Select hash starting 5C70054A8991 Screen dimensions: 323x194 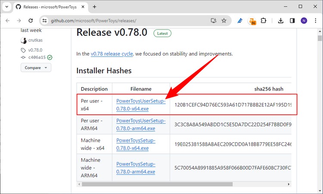point(233,168)
